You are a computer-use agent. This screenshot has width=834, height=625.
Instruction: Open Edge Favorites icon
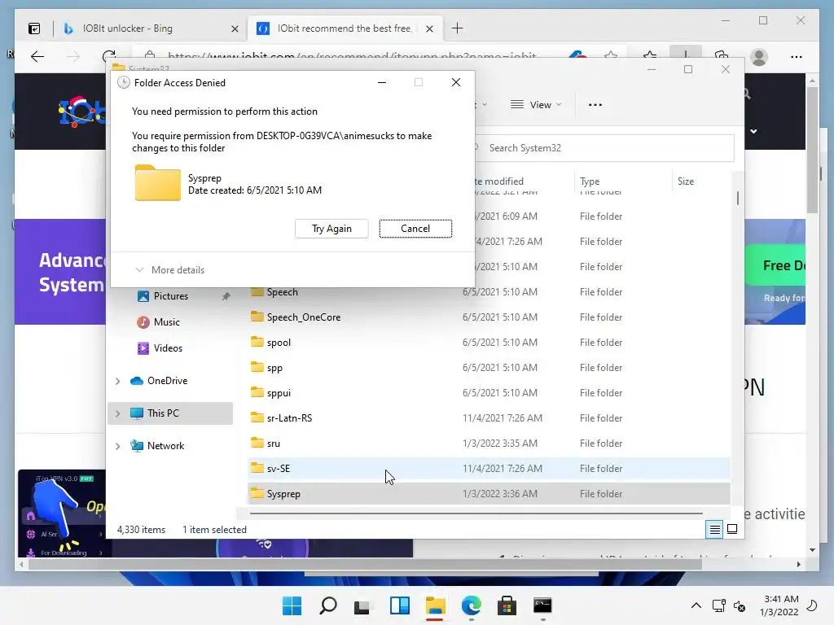650,55
